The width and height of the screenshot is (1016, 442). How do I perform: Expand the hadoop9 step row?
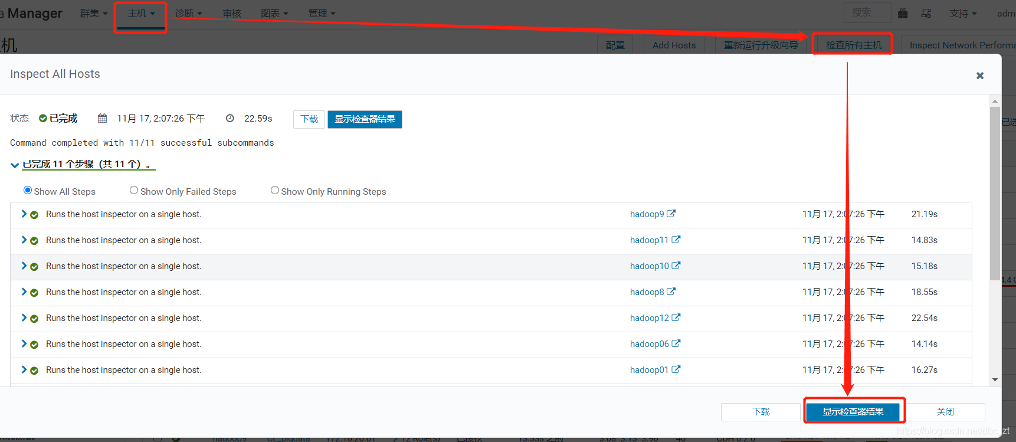coord(24,214)
